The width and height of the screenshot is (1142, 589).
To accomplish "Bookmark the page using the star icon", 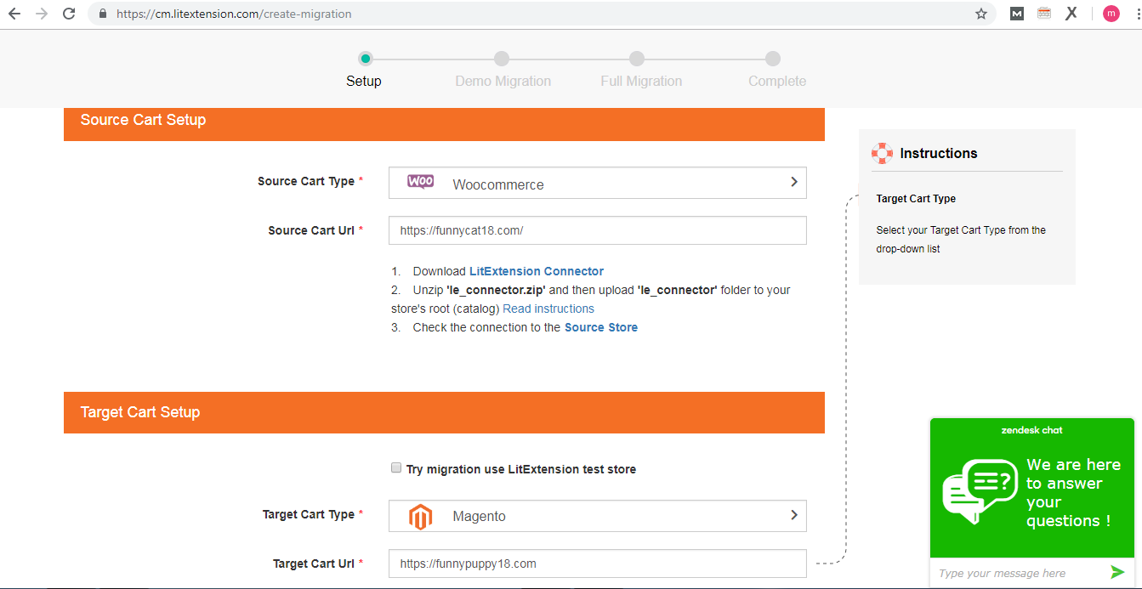I will [982, 14].
